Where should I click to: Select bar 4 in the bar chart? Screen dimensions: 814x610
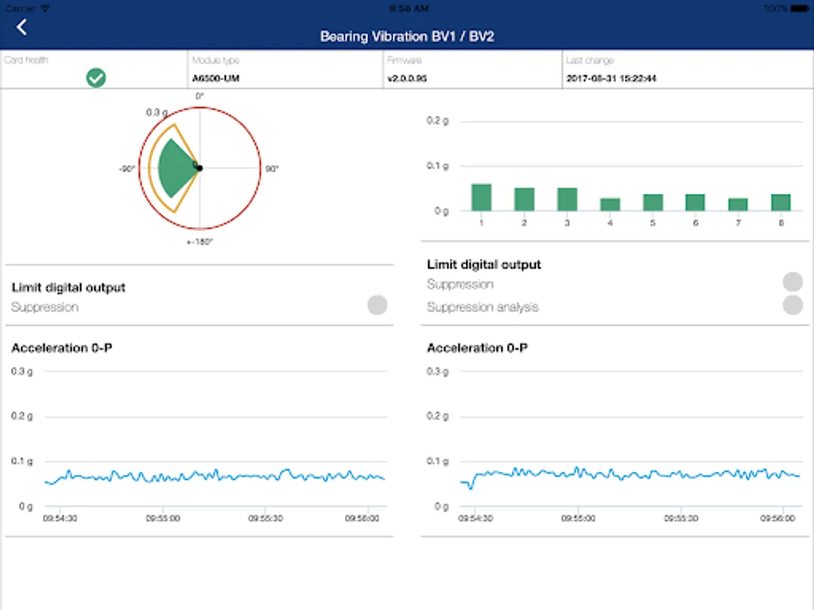tap(610, 204)
